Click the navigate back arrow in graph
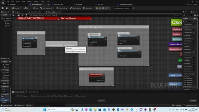This screenshot has height=112, width=199. [x=19, y=15]
